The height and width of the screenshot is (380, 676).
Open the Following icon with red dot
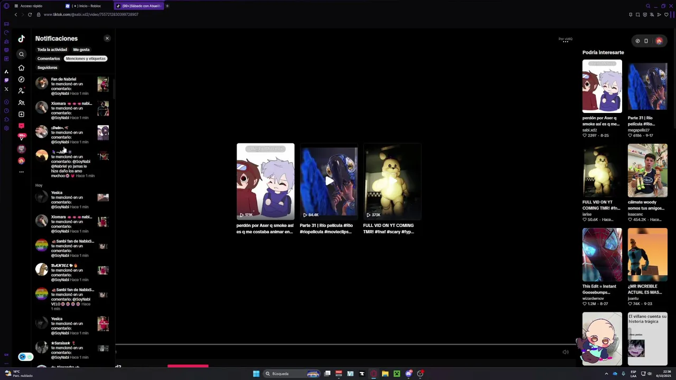tap(21, 91)
